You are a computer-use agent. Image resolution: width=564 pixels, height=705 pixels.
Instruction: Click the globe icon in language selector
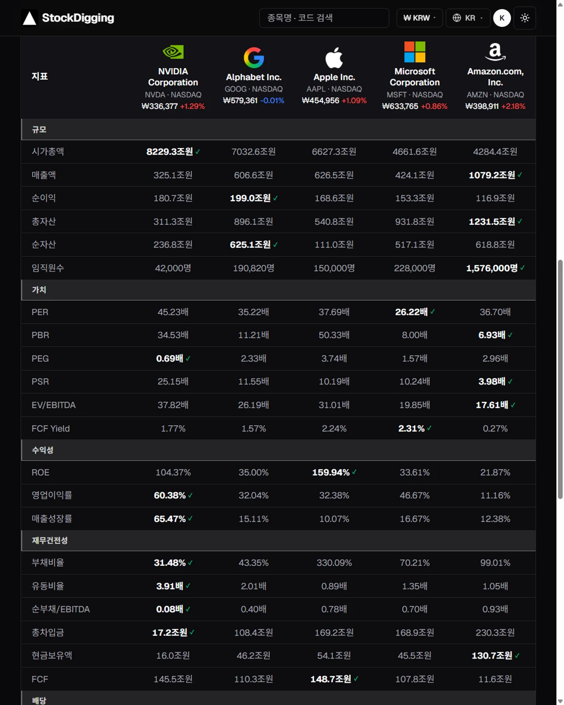(x=456, y=18)
